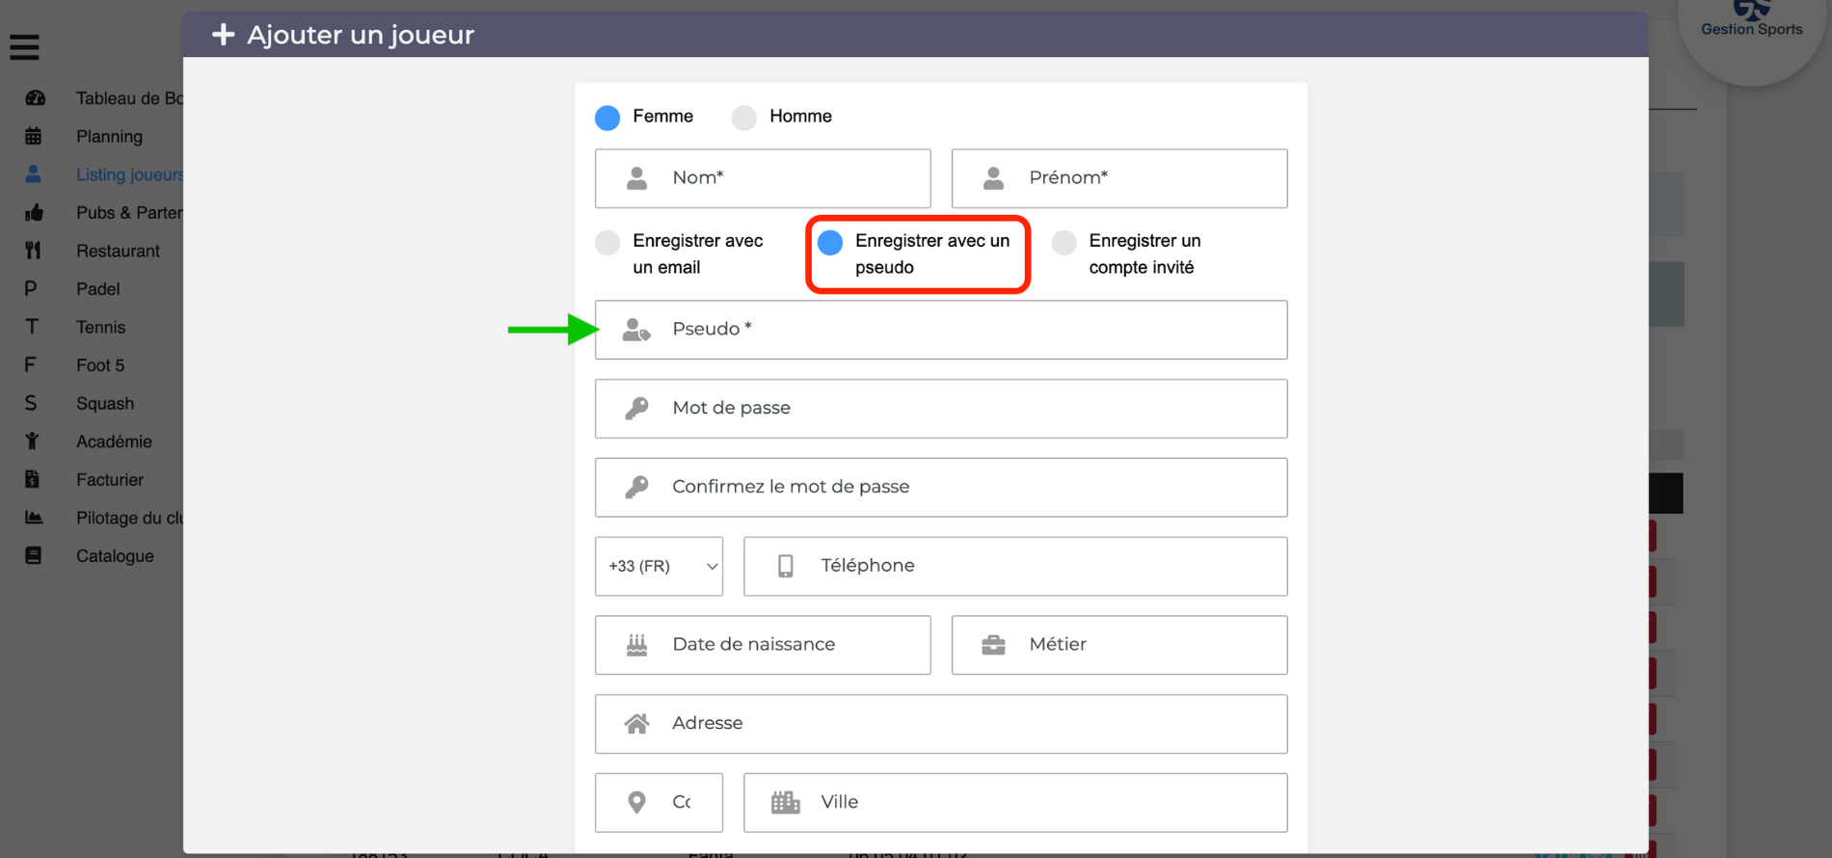
Task: Click the Squash S icon
Action: [31, 403]
